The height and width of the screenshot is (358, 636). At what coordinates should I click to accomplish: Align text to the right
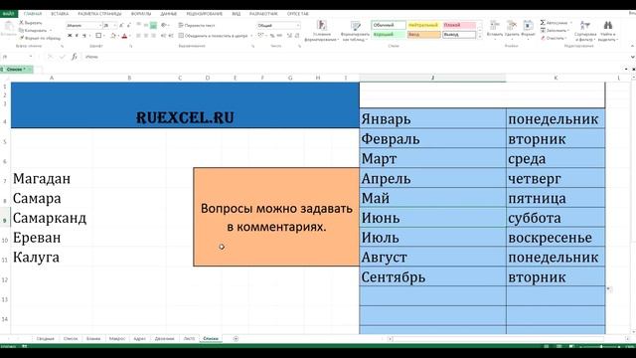click(x=153, y=36)
